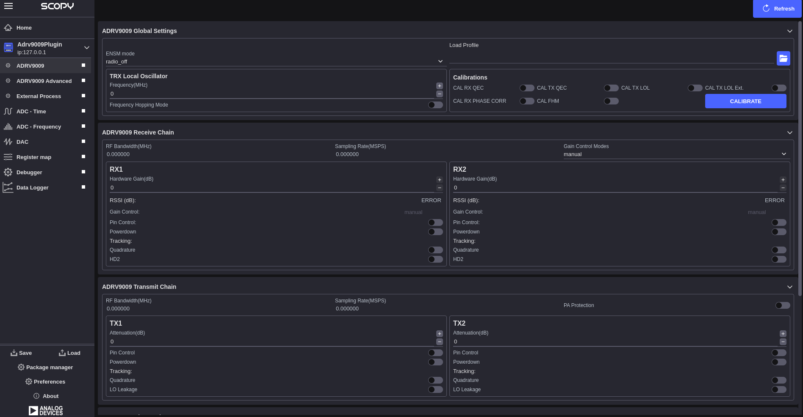The image size is (803, 417).
Task: Toggle TX1 LO Leakage tracking switch
Action: pos(435,390)
